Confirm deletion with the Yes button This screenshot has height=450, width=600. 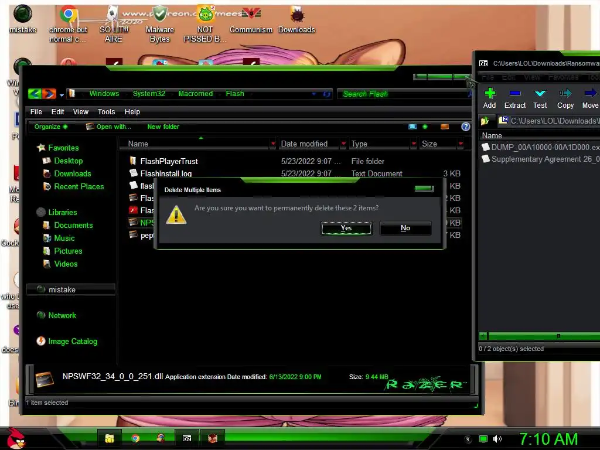pyautogui.click(x=346, y=228)
